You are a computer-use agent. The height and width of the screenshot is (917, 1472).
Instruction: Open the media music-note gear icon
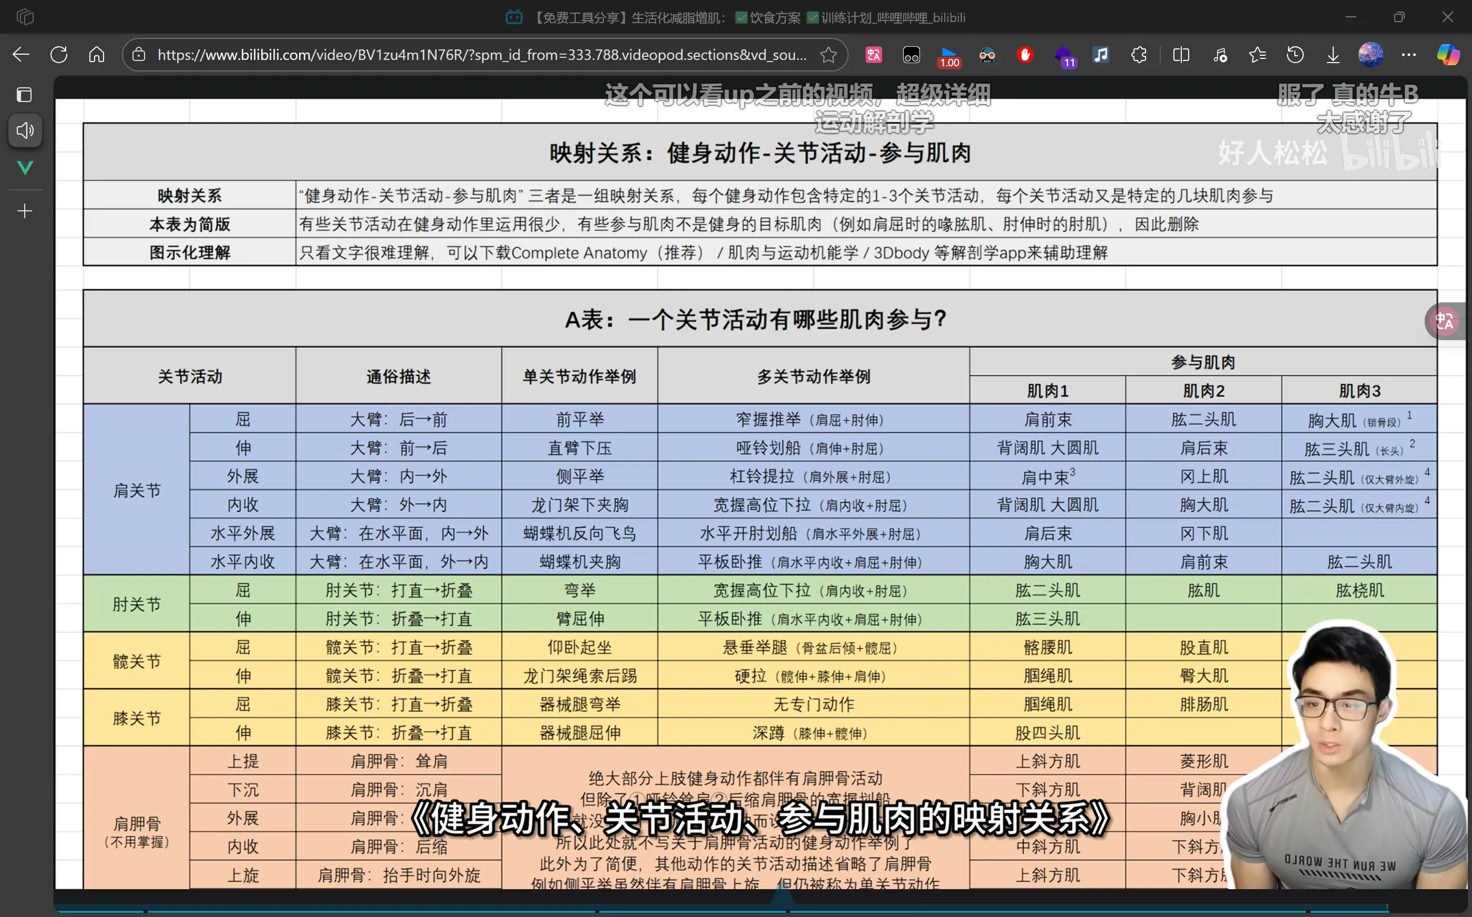(1219, 55)
